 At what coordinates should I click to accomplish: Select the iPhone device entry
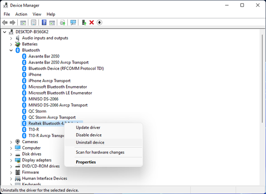tap(35, 75)
